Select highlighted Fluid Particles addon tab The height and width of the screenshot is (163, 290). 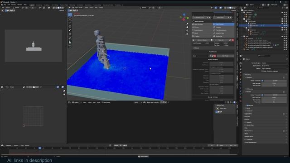(223, 24)
